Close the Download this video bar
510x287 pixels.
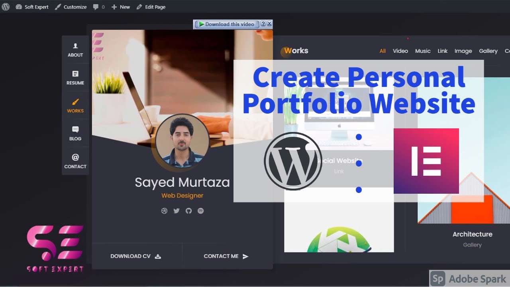(x=269, y=24)
